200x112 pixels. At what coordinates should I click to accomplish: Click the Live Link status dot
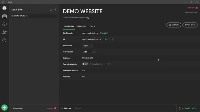62,108
